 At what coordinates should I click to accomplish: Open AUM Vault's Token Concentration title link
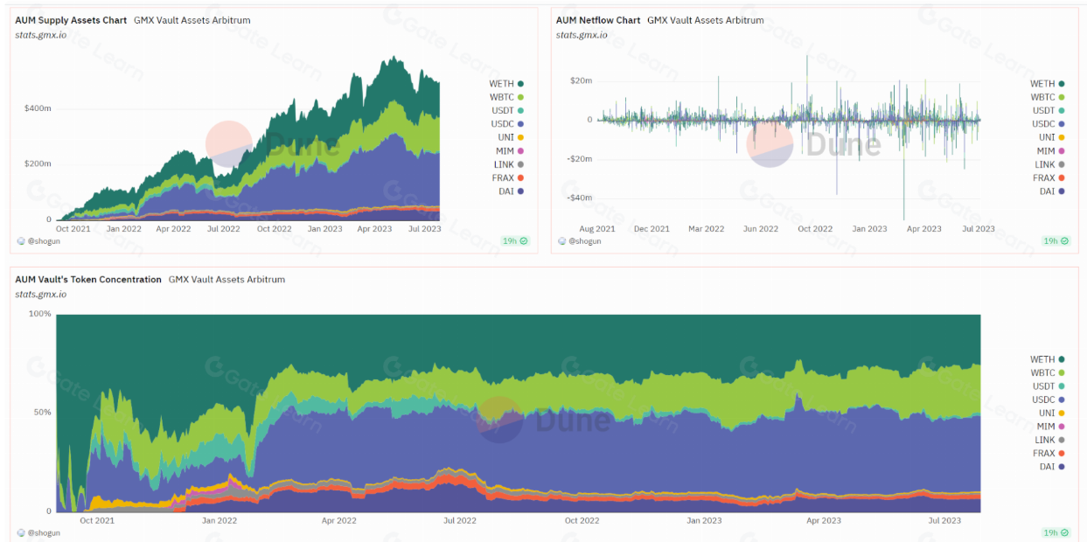pos(88,280)
